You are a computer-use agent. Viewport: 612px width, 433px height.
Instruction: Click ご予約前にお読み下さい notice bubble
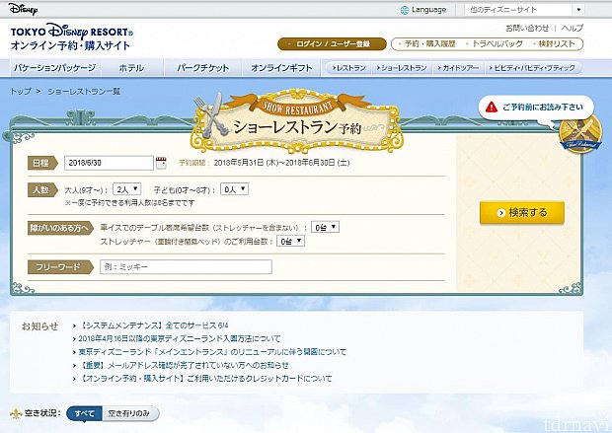pyautogui.click(x=536, y=107)
